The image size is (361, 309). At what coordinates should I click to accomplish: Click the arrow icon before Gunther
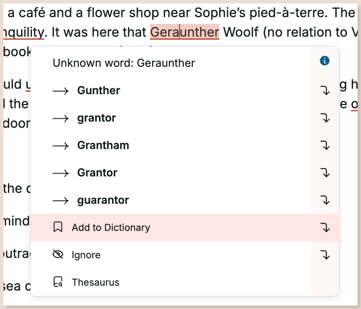(61, 91)
